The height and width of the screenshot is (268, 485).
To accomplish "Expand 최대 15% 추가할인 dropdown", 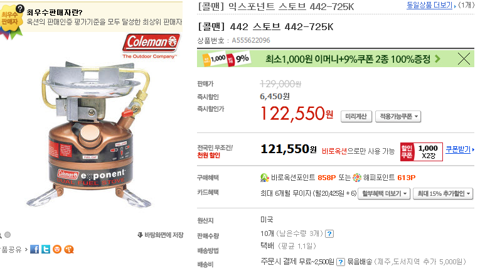I will click(443, 194).
